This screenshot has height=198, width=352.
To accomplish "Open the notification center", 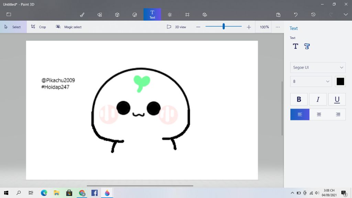I will coord(344,193).
